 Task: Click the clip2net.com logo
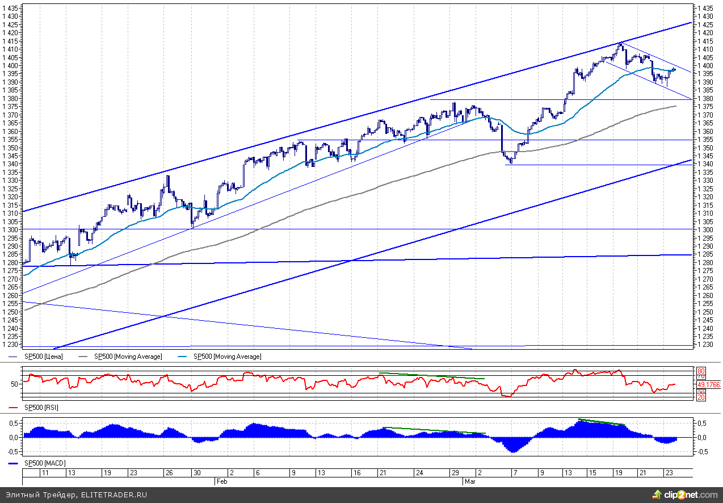click(x=687, y=494)
